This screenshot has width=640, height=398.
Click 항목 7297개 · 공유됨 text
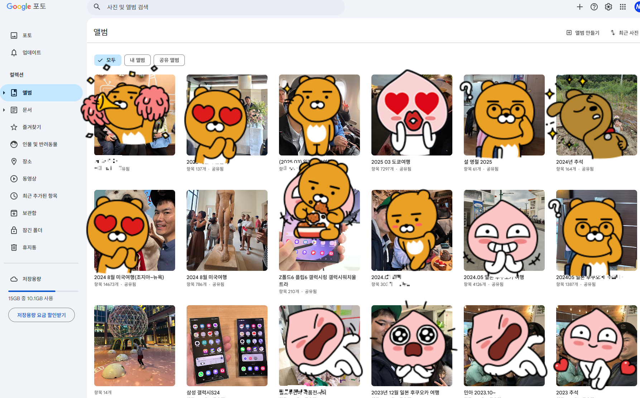coord(391,169)
